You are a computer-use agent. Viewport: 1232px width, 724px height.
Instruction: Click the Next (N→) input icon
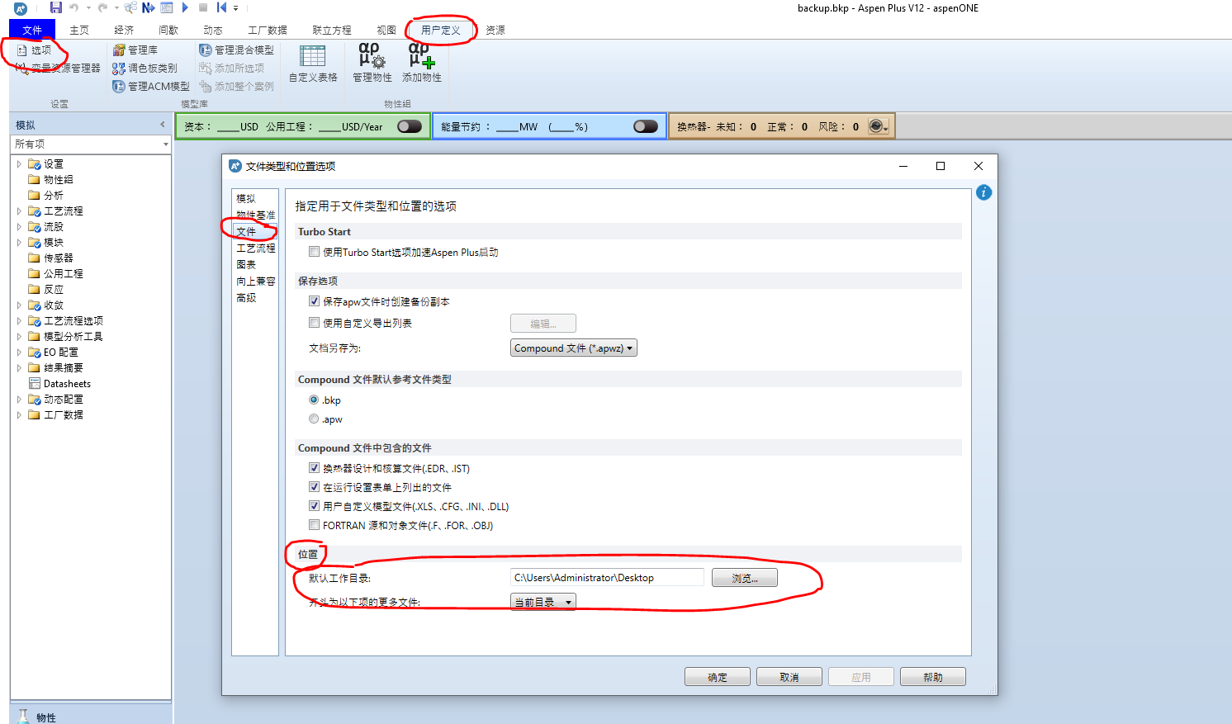click(148, 7)
